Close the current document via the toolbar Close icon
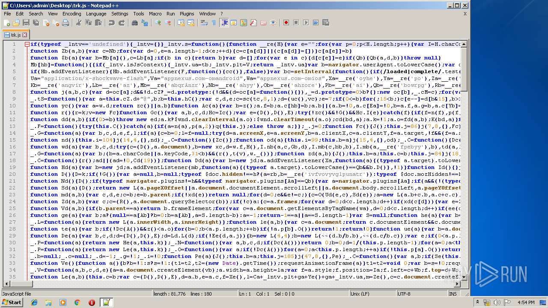Viewport: 548px width, 308px height. pyautogui.click(x=46, y=23)
